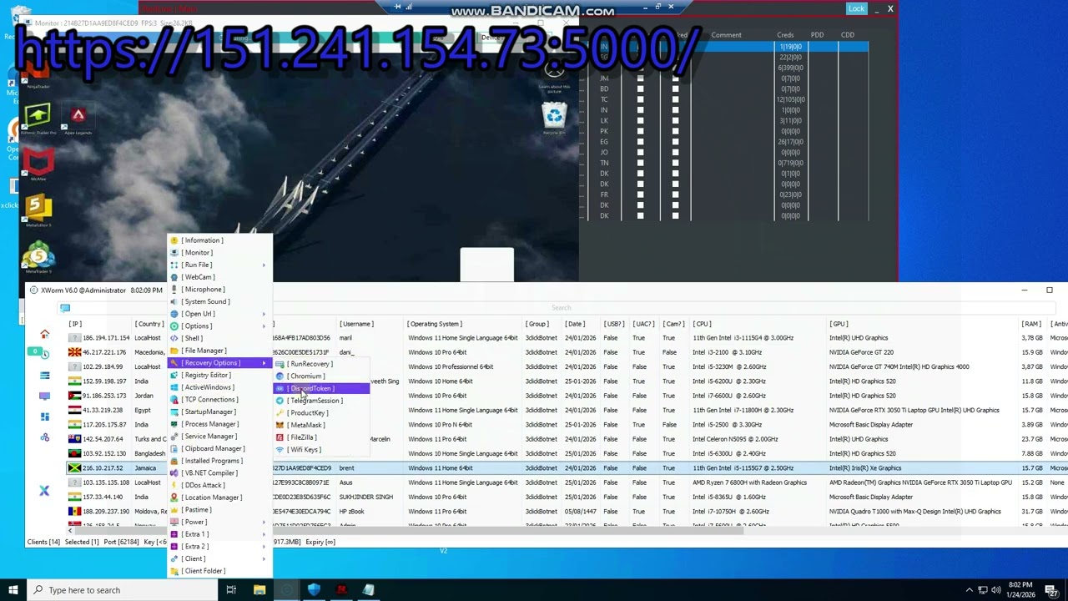Click the chat bubble icon above IP column
This screenshot has width=1068, height=601.
[x=65, y=308]
